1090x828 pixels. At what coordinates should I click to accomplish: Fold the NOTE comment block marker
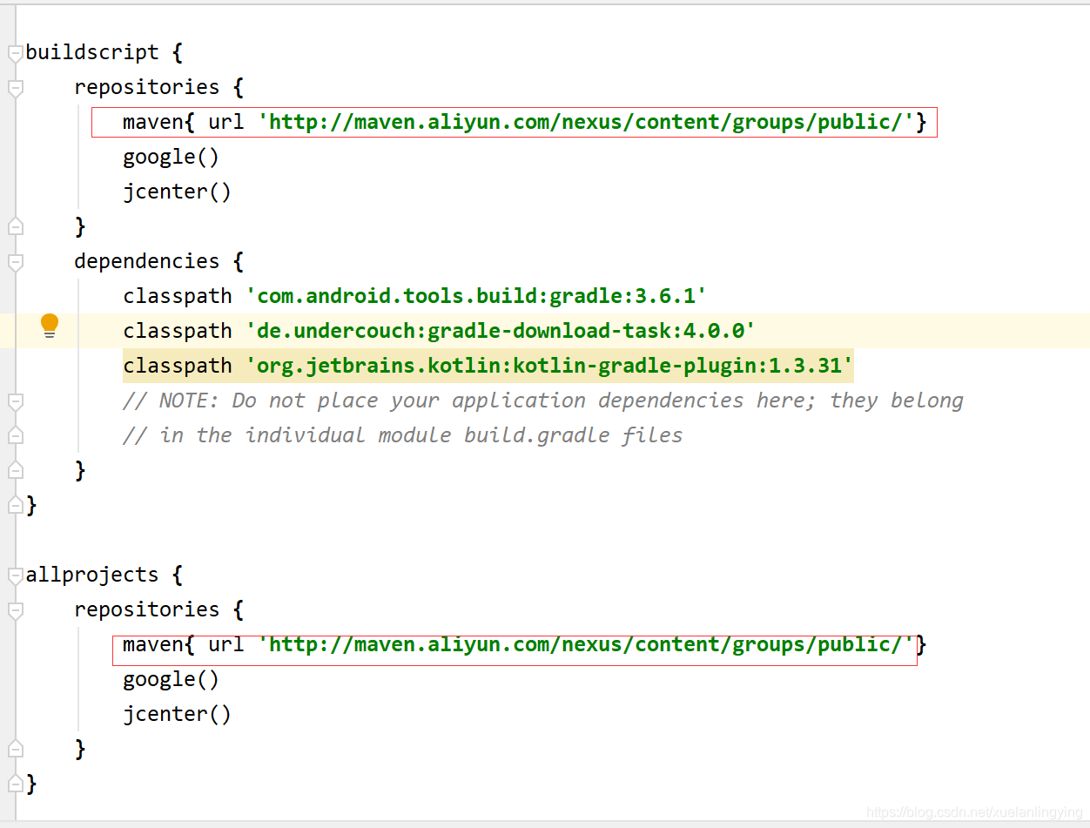tap(15, 401)
